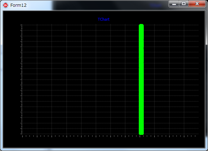Click the right end of the bottom axis ticks
This screenshot has width=208, height=151.
(195, 136)
